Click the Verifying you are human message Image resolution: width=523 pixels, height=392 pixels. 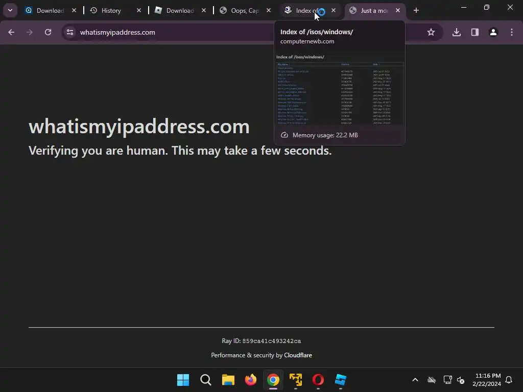pos(180,151)
